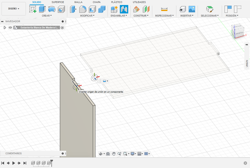Open the Insertar dropdown menu
The width and height of the screenshot is (250, 168).
pos(187,16)
